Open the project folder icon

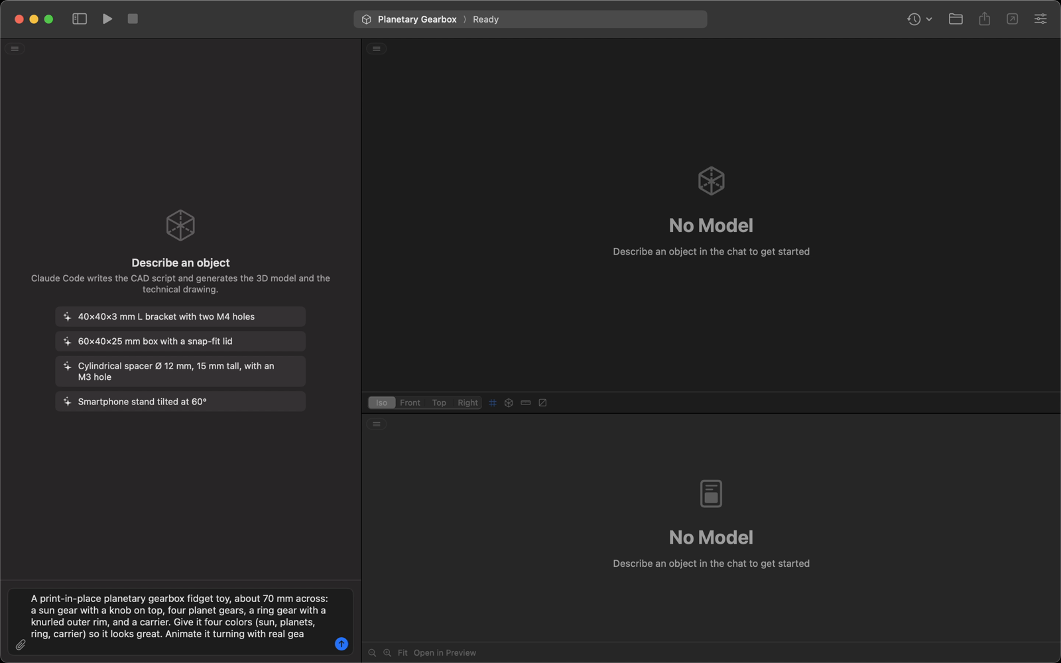click(956, 19)
